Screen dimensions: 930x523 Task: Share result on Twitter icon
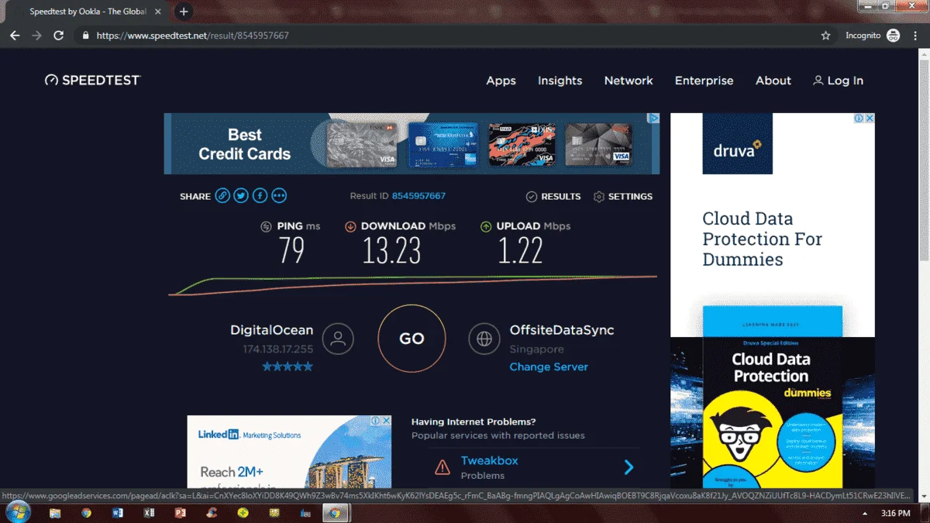[241, 196]
